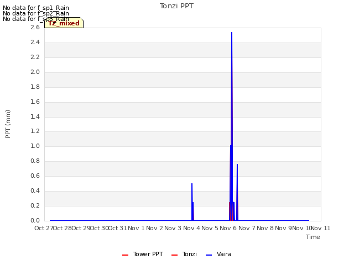The height and width of the screenshot is (265, 354).
Task: Click the Tonzi legend entry
Action: (184, 254)
